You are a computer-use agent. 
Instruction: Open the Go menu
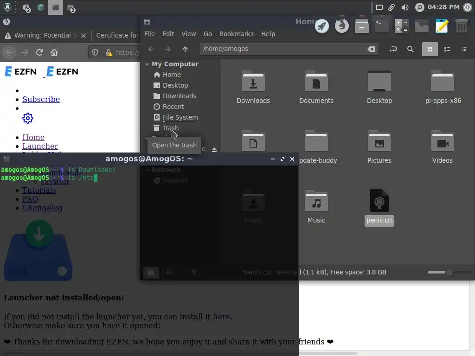[x=208, y=34]
